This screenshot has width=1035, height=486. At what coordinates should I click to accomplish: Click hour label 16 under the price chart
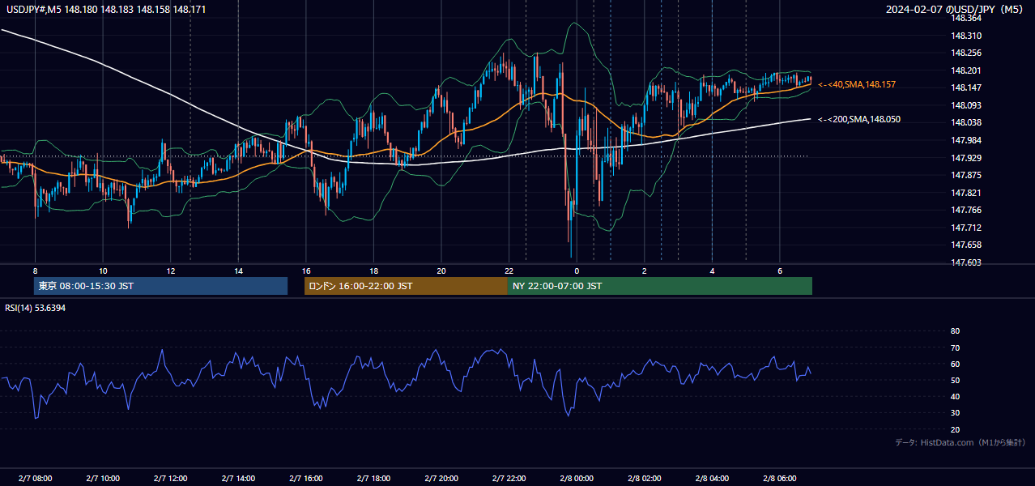(306, 270)
